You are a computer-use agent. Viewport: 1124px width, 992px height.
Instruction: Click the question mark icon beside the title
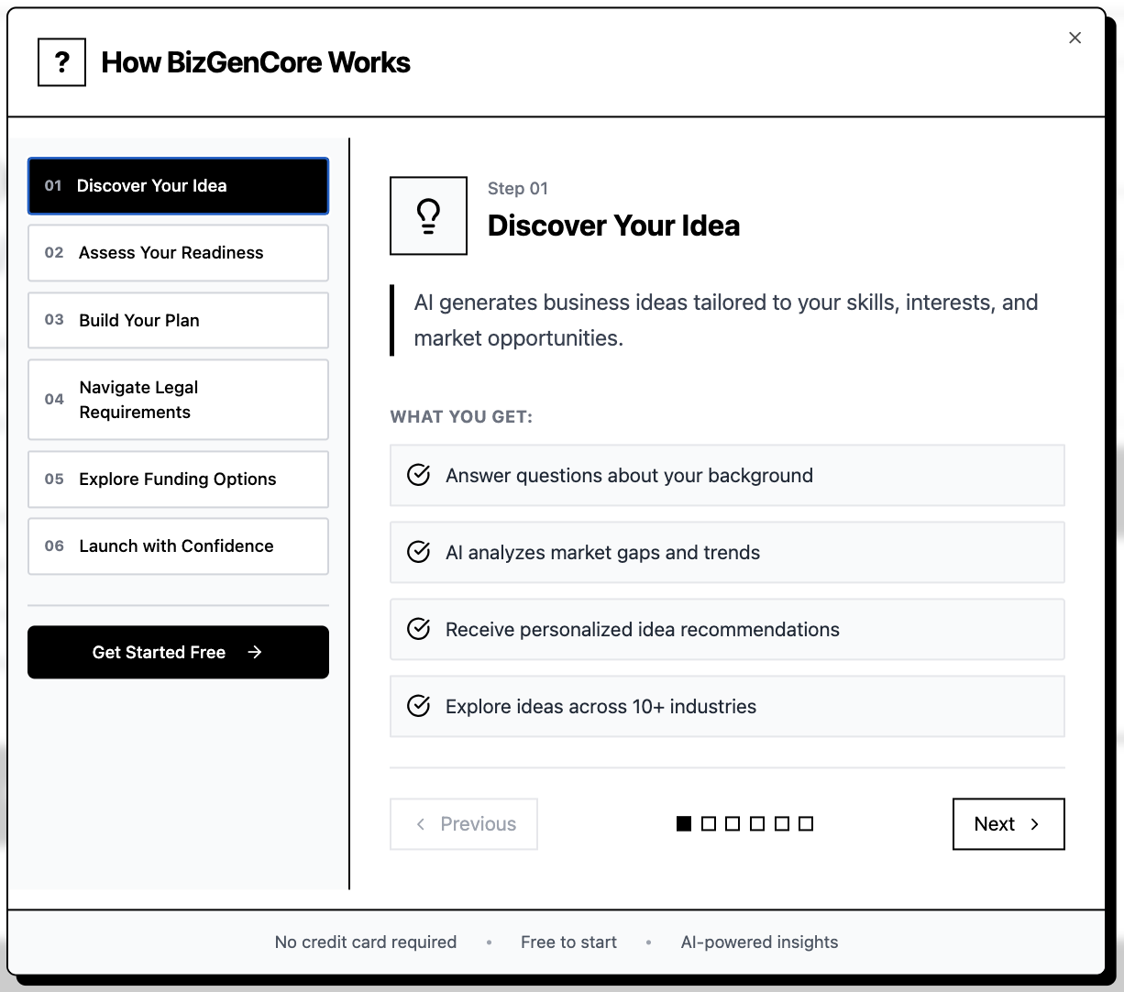pyautogui.click(x=61, y=61)
